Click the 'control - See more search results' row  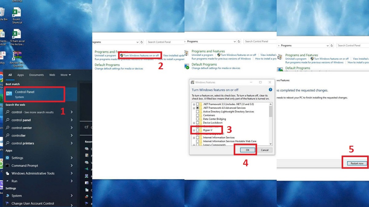39,112
